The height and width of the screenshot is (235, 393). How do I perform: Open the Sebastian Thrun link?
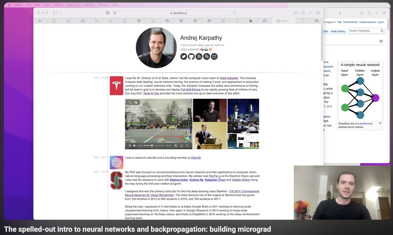tap(215, 180)
